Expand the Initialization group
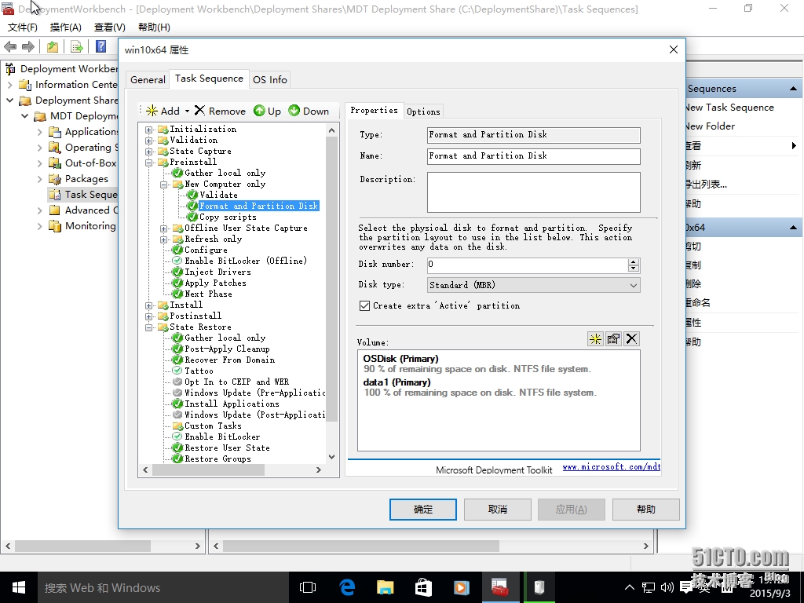804x603 pixels. coord(148,130)
